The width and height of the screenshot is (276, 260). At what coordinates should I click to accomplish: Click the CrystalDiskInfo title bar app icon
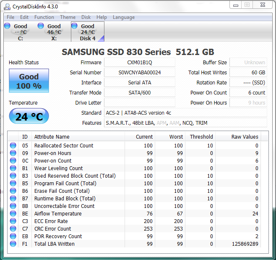pyautogui.click(x=8, y=6)
